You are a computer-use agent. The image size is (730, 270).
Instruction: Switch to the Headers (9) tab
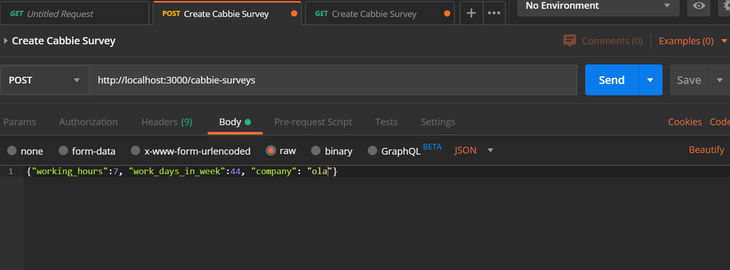pyautogui.click(x=167, y=122)
